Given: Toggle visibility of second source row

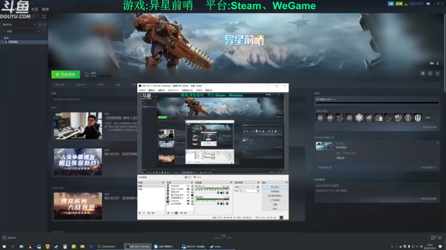Looking at the screenshot, I should 188,189.
